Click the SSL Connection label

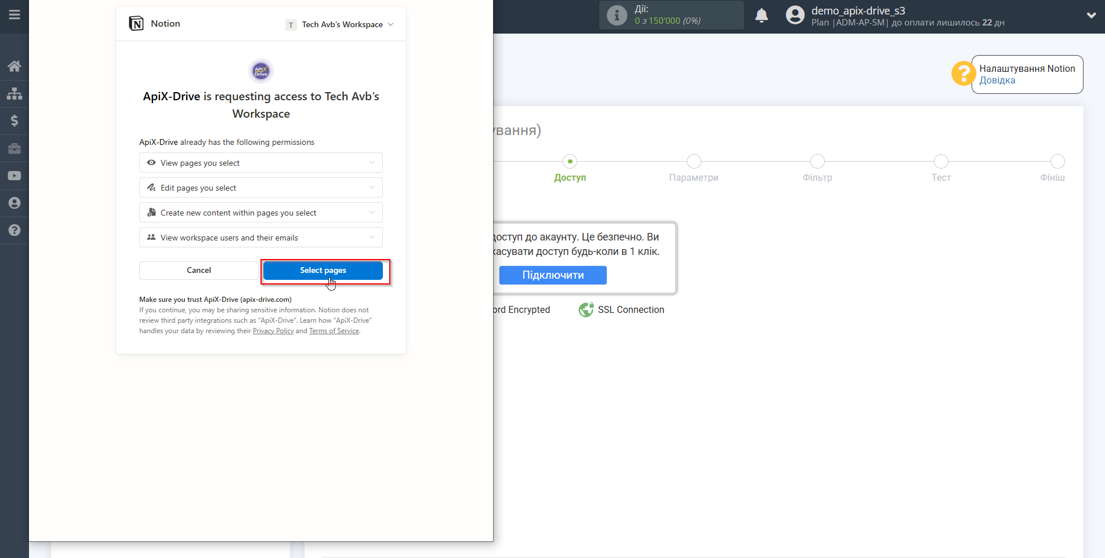pyautogui.click(x=631, y=310)
